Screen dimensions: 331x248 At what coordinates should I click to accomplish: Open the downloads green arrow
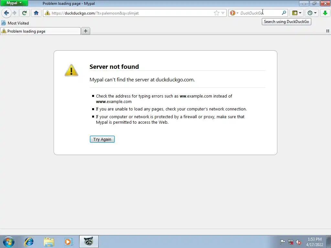coord(325,13)
